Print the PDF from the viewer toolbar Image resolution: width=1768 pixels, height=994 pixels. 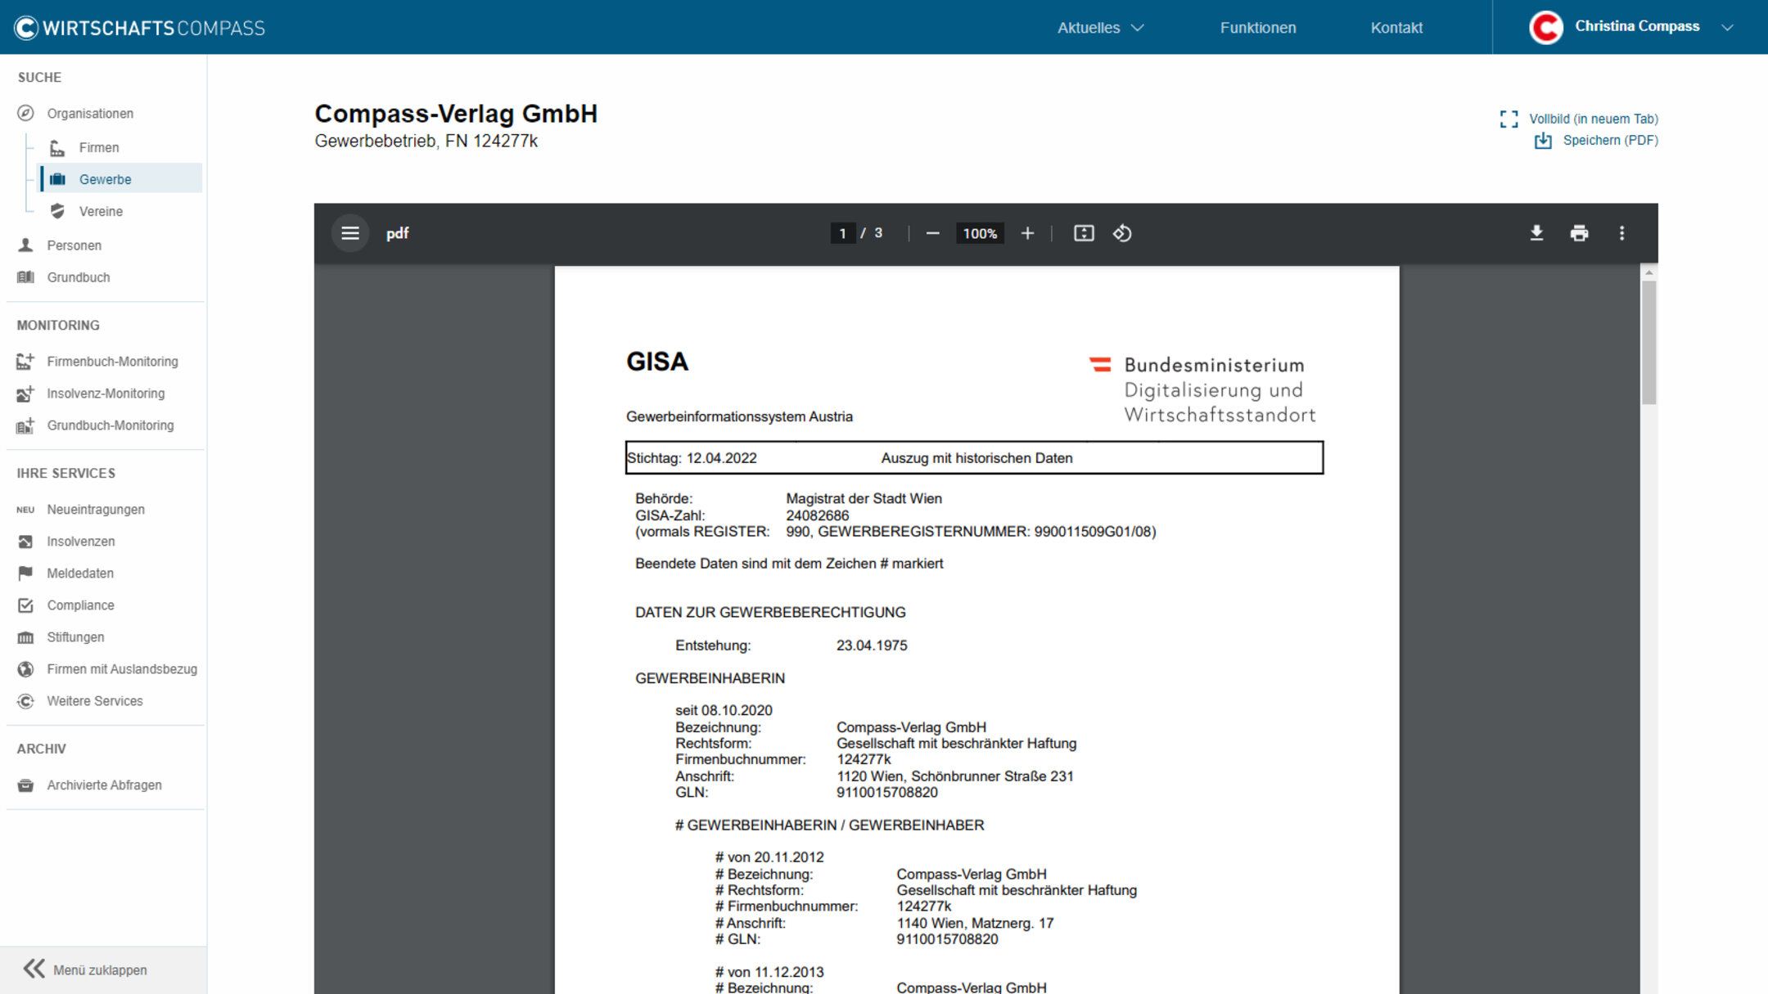[x=1580, y=233]
